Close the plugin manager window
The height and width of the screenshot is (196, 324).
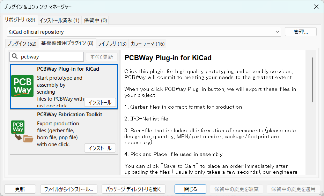pos(316,7)
